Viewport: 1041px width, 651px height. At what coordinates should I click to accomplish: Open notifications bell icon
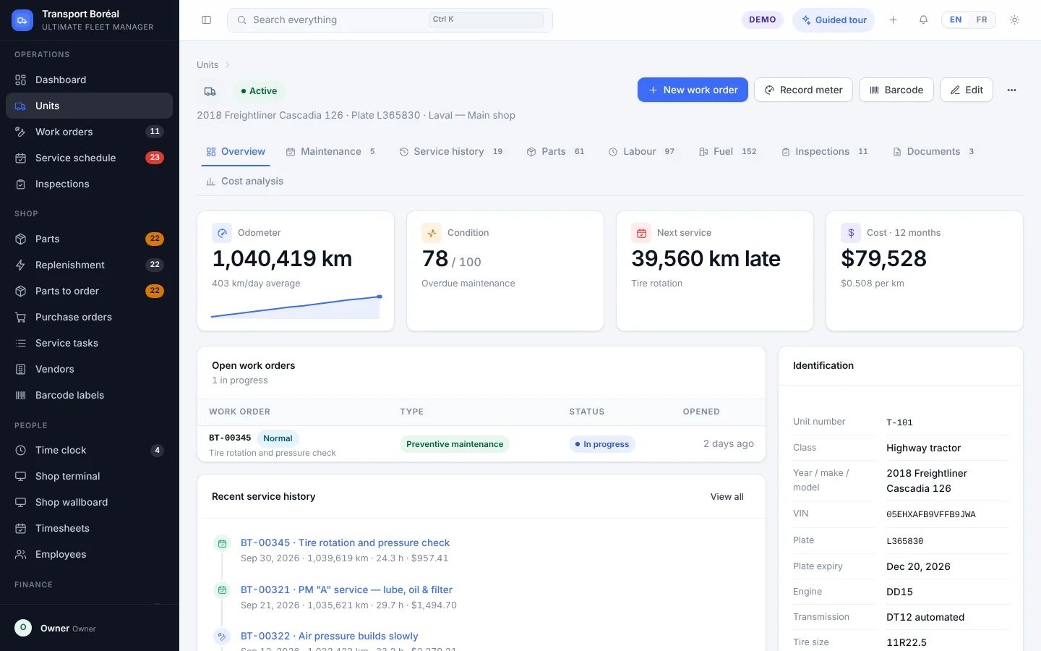pyautogui.click(x=923, y=20)
